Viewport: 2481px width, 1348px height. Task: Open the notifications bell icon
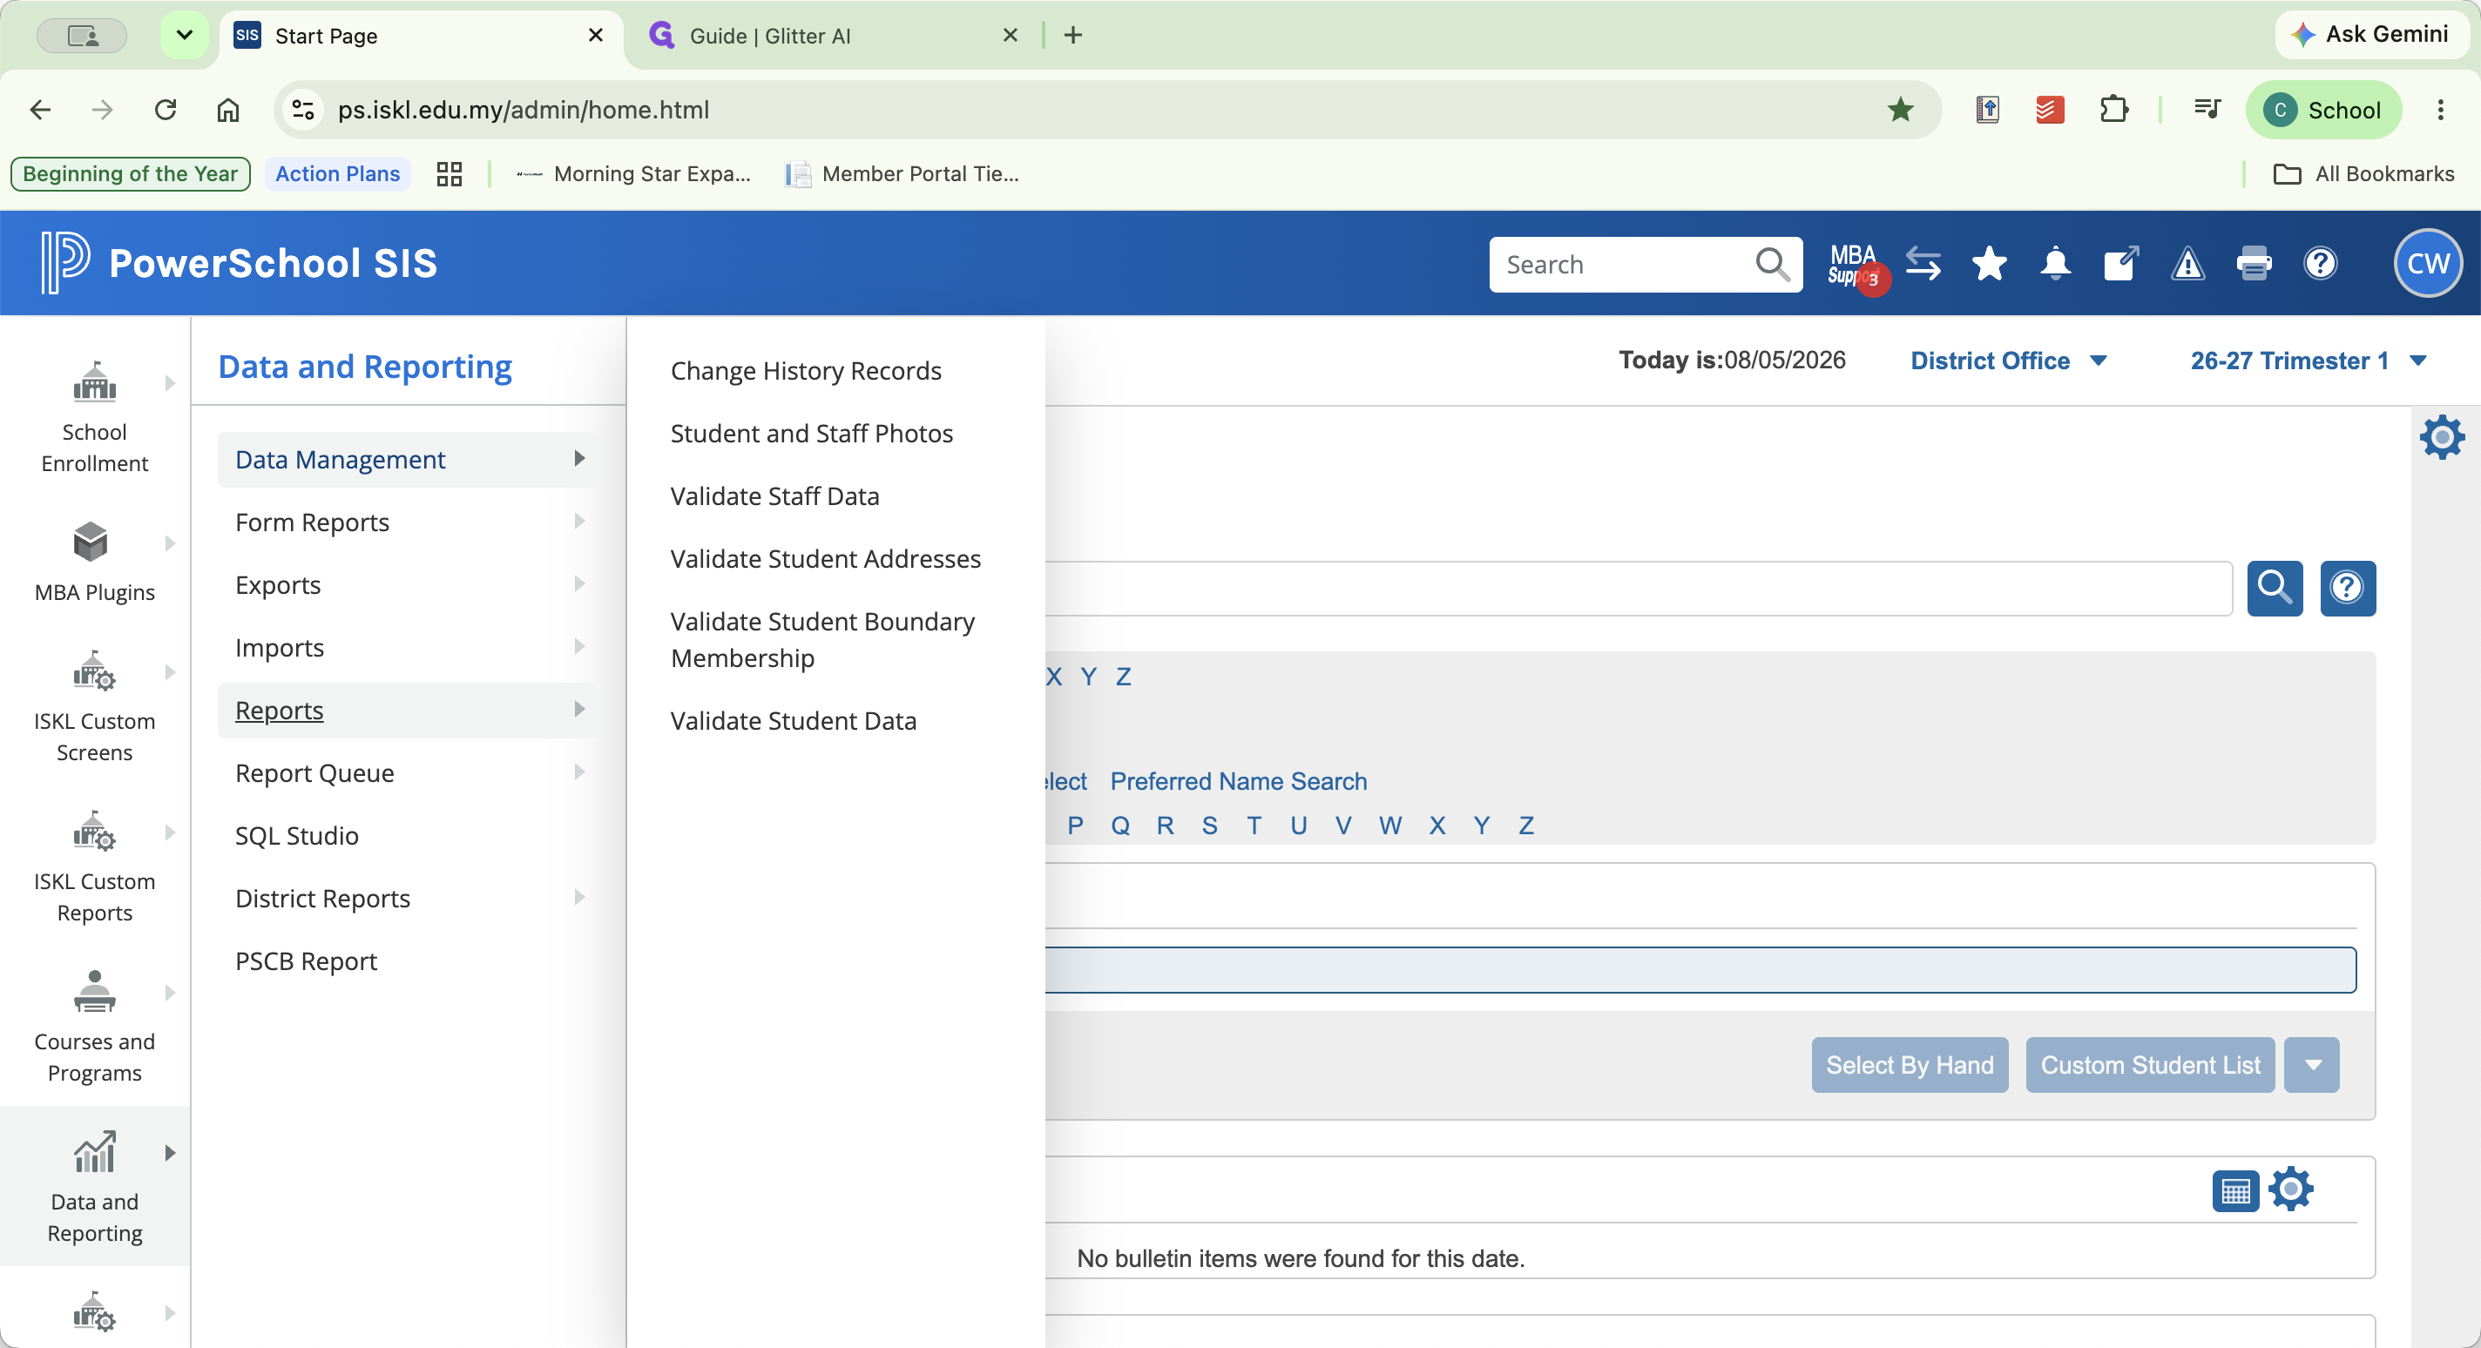pyautogui.click(x=2055, y=264)
